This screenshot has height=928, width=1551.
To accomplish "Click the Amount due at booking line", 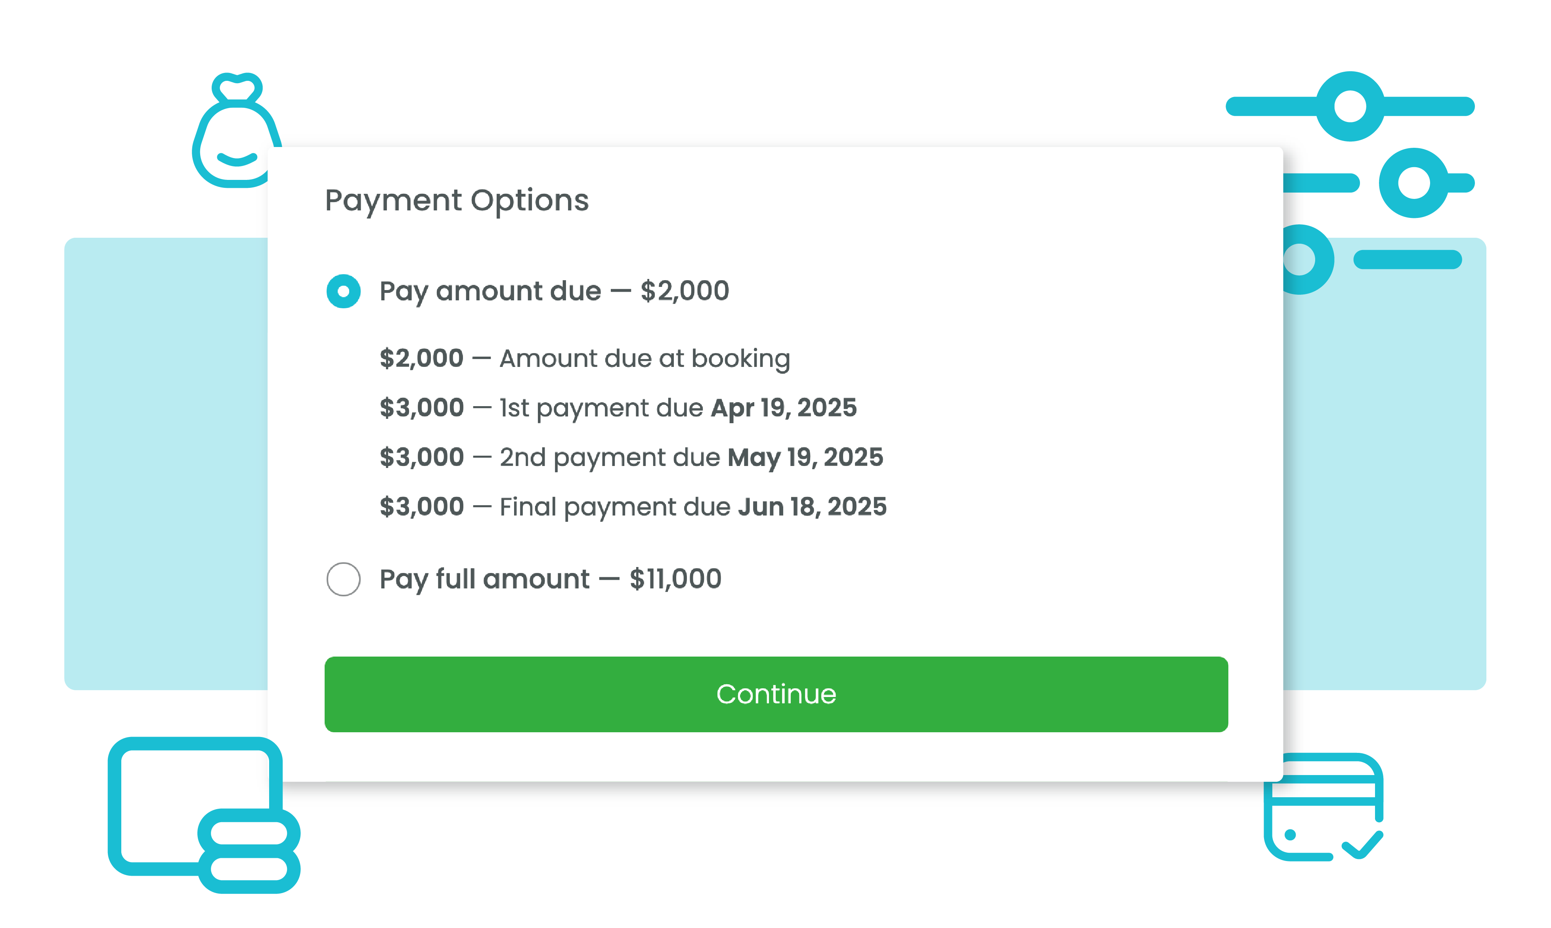I will pyautogui.click(x=585, y=358).
